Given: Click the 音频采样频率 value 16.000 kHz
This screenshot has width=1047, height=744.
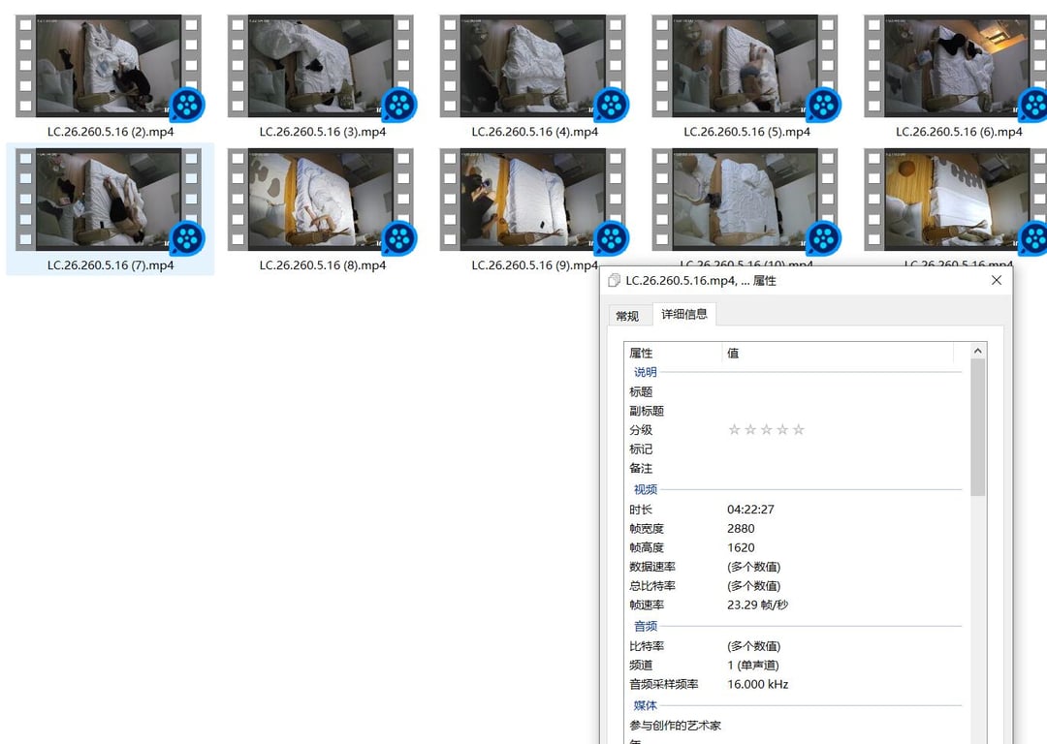Looking at the screenshot, I should click(758, 684).
